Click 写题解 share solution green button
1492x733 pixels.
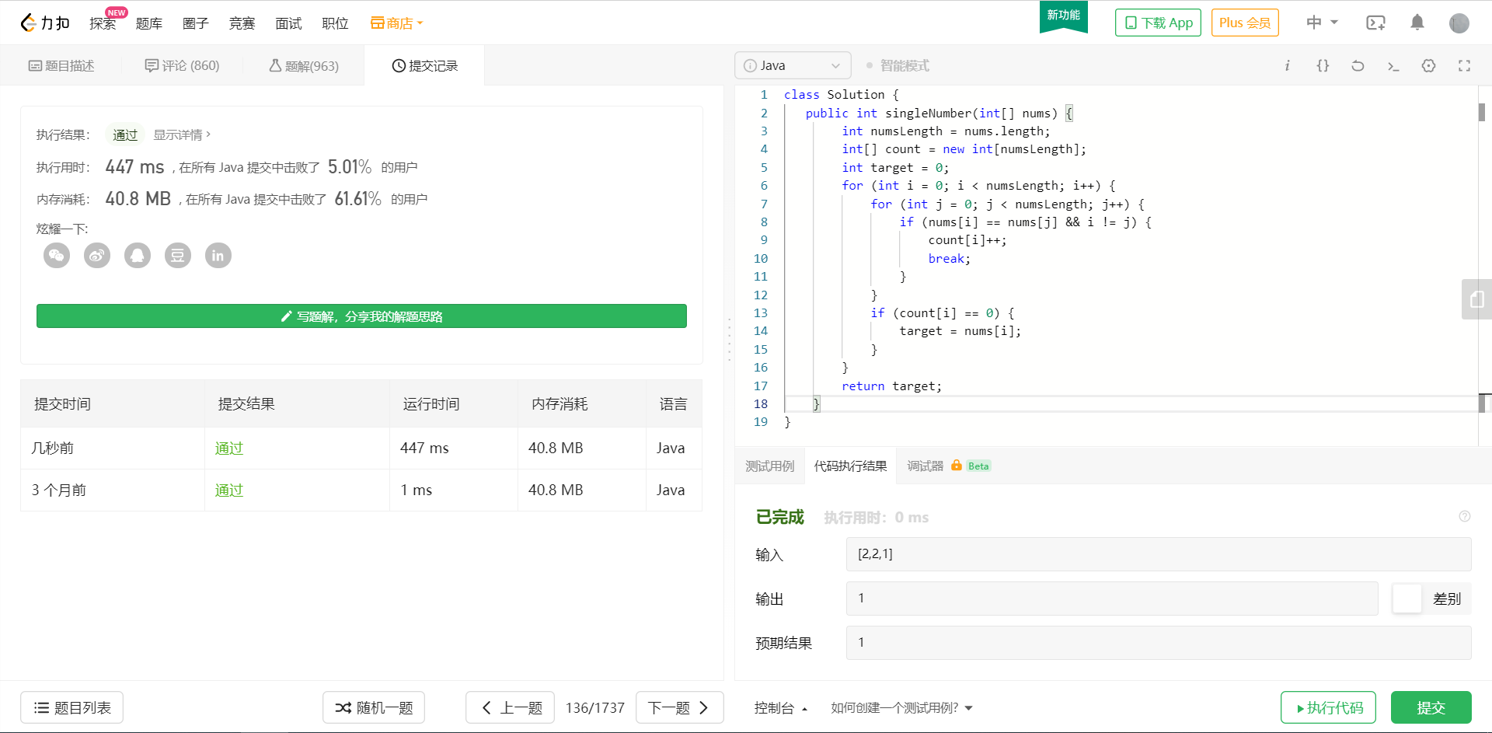click(x=361, y=316)
